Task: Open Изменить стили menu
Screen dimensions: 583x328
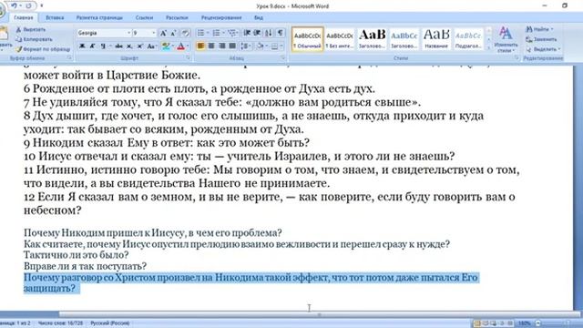Action: [506, 39]
